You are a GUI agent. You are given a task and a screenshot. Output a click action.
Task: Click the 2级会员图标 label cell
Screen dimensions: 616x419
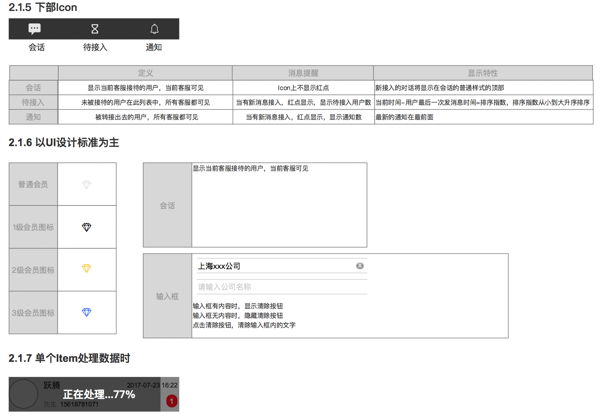click(33, 270)
